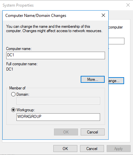This screenshot has height=155, width=133.
Task: Click the Domain label text
Action: point(23,94)
